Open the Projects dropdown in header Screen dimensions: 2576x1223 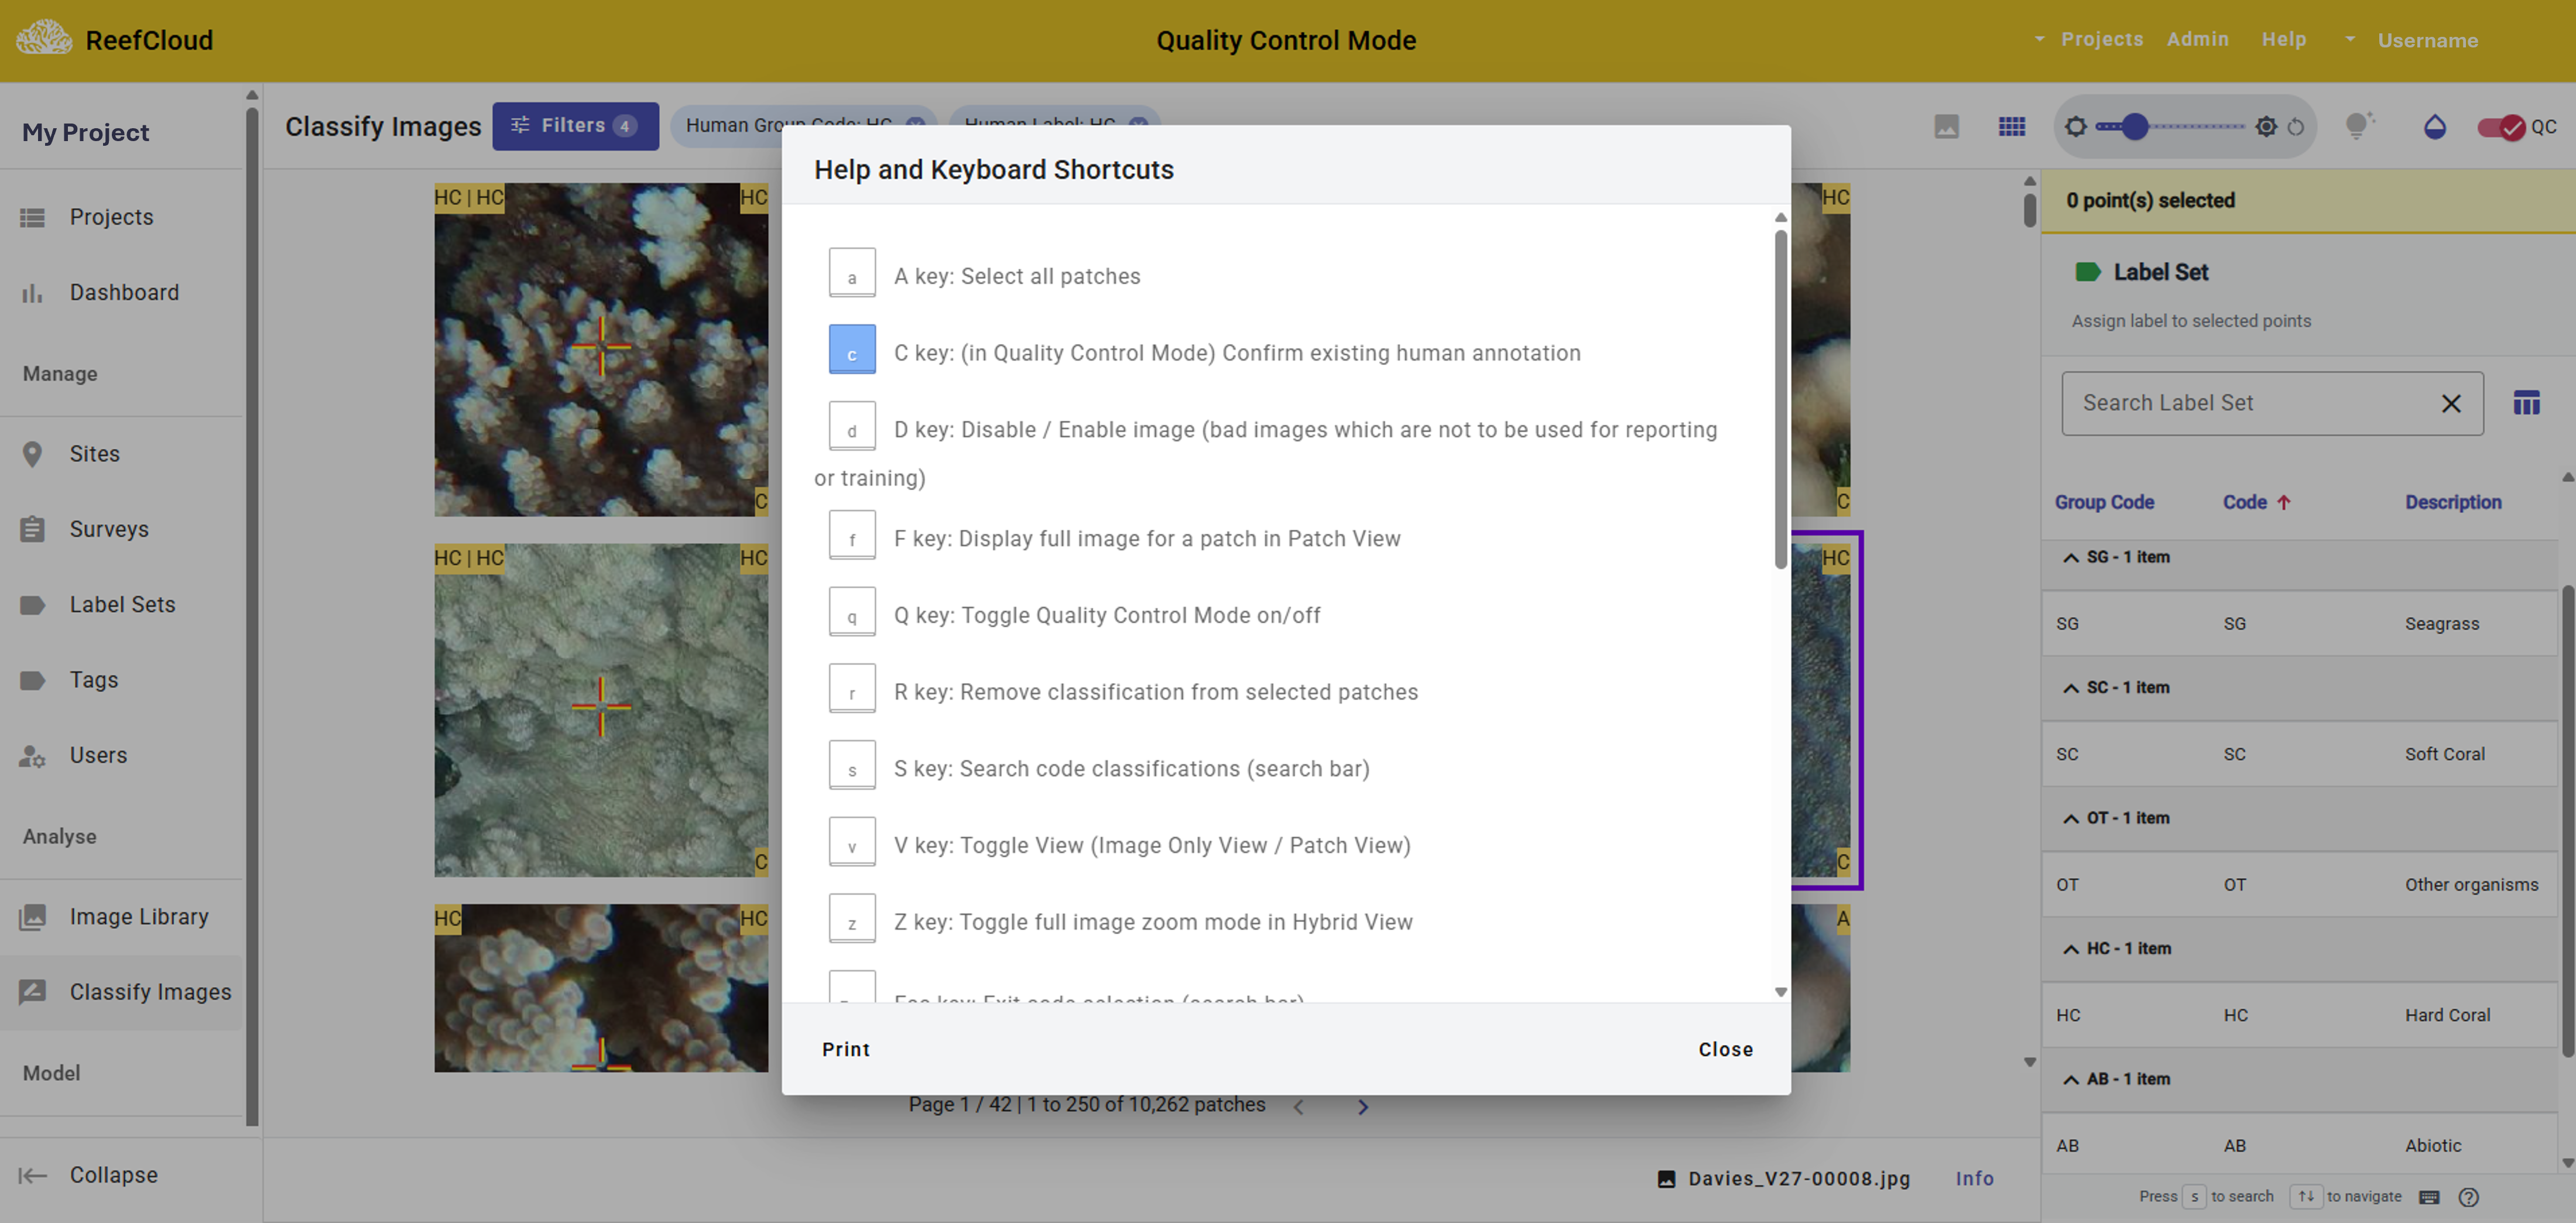pyautogui.click(x=2100, y=39)
